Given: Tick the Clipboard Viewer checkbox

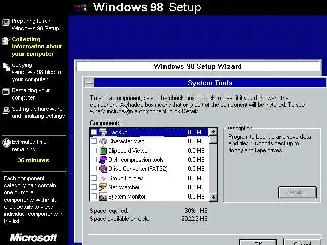Looking at the screenshot, I should pos(94,151).
